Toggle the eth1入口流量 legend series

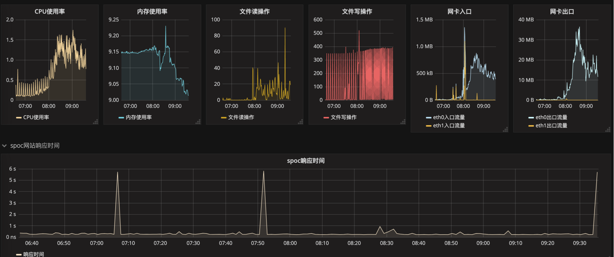(449, 125)
